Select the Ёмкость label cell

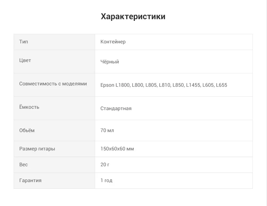(54, 108)
